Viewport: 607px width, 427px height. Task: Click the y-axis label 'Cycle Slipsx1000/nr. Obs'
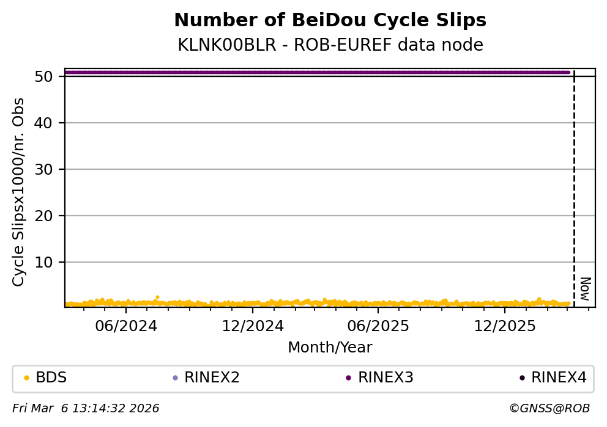(x=19, y=192)
